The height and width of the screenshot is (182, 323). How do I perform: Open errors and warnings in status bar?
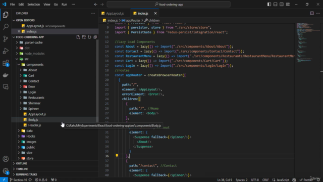click(x=41, y=180)
